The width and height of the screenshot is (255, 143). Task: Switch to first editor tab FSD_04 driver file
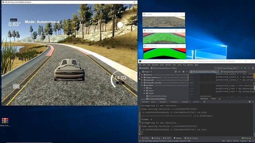[x=204, y=71]
